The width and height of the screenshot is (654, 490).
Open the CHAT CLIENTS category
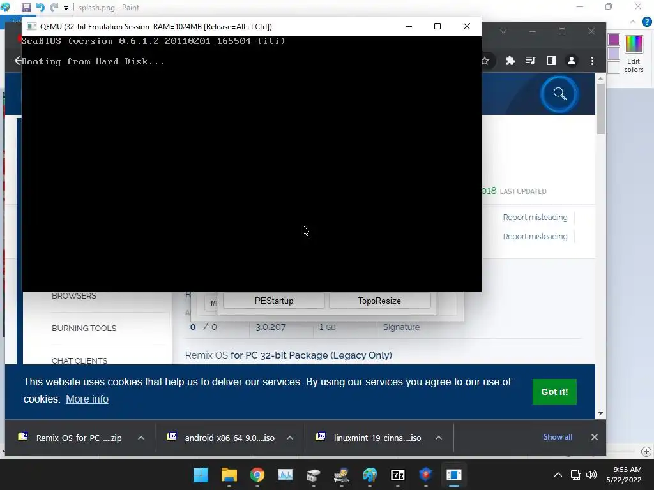[x=79, y=361]
